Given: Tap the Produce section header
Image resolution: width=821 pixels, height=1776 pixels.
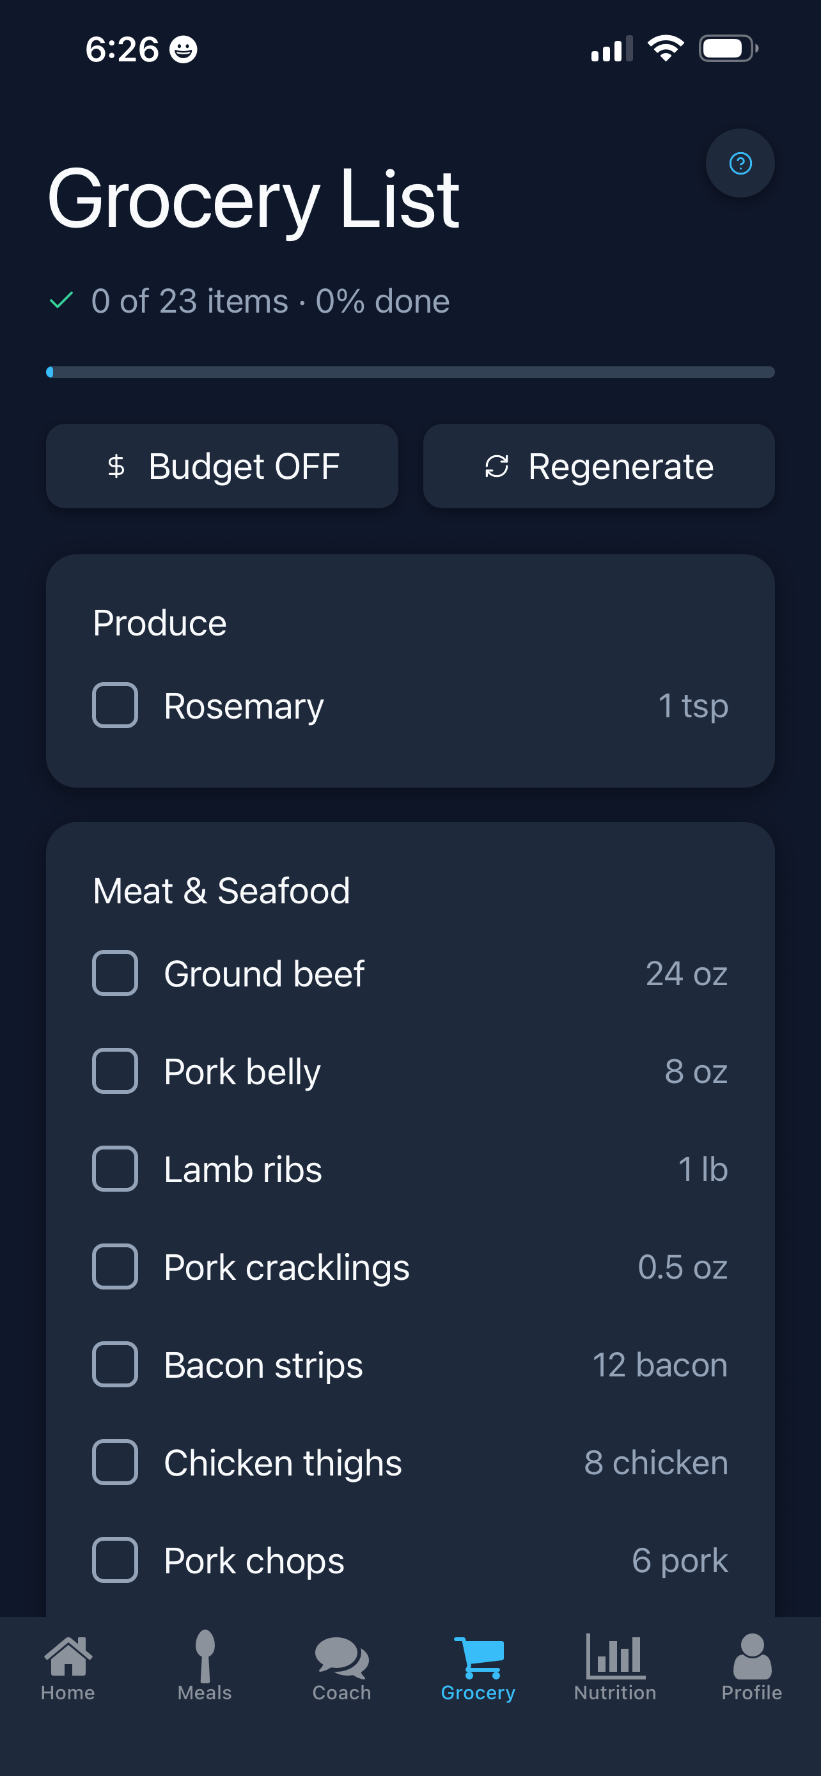Looking at the screenshot, I should click(159, 623).
